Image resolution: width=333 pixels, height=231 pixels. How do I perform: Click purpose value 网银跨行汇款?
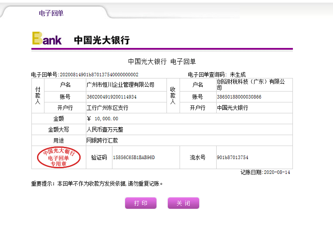click(x=102, y=140)
